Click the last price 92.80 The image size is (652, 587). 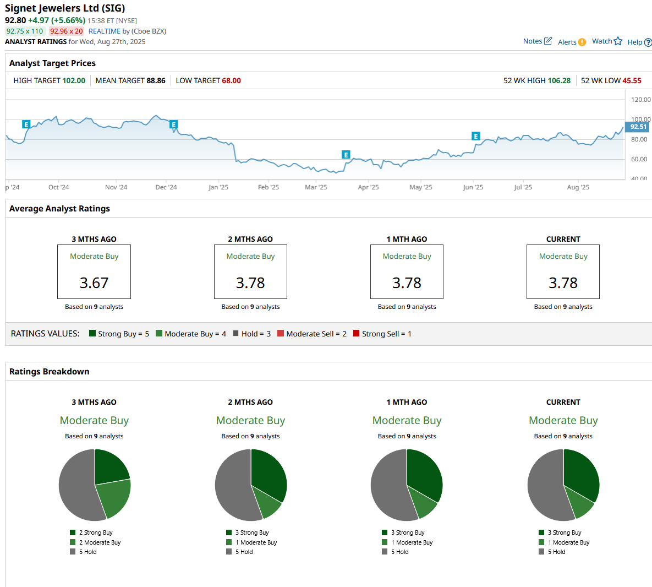15,20
